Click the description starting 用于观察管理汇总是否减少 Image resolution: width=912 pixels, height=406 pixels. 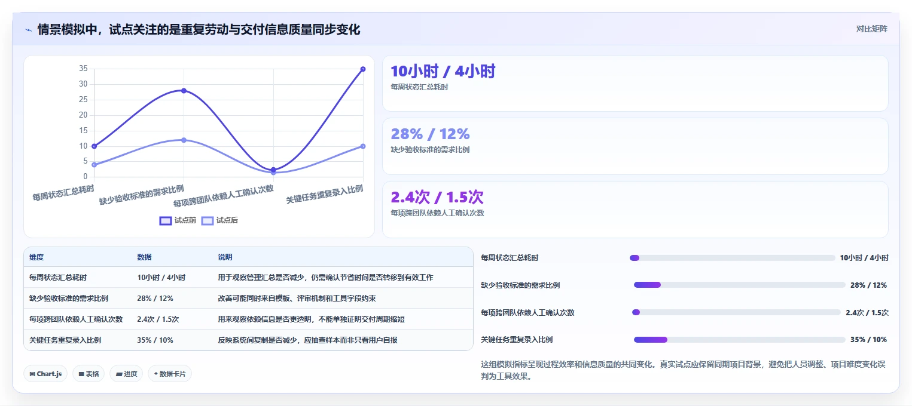[325, 278]
